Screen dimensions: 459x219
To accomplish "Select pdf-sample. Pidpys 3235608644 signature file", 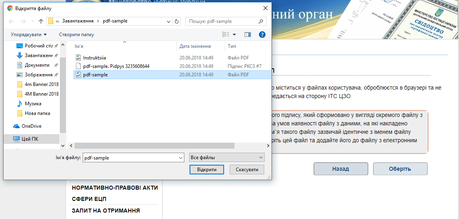I will pyautogui.click(x=116, y=66).
